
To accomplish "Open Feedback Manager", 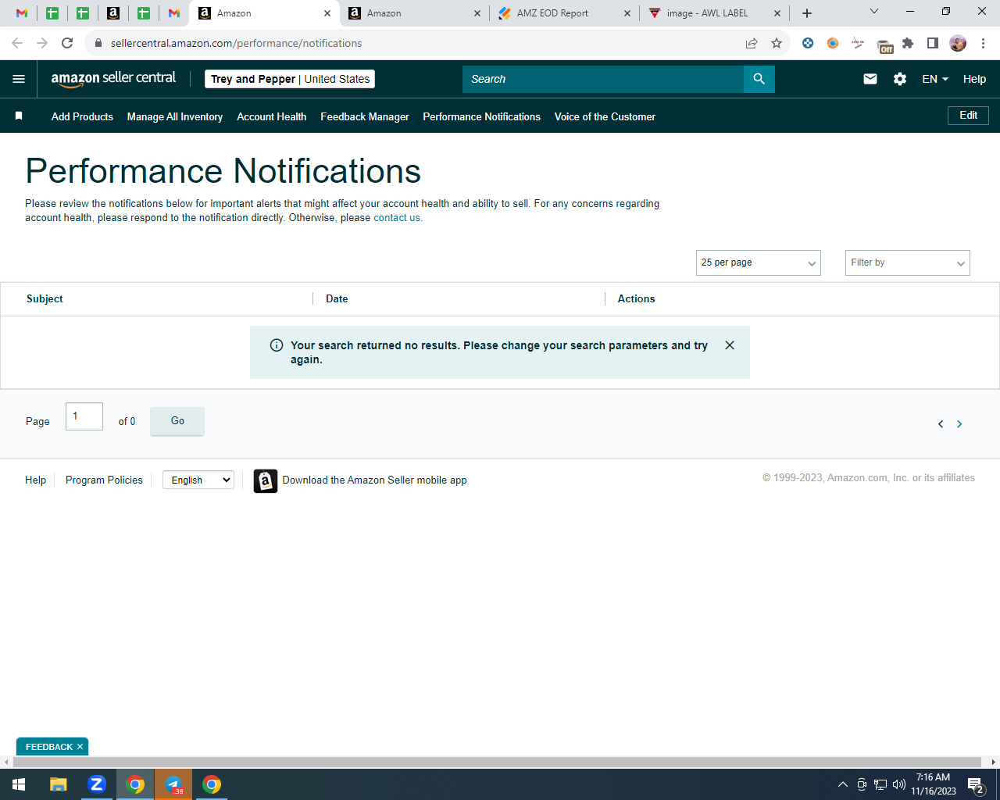I will (365, 116).
